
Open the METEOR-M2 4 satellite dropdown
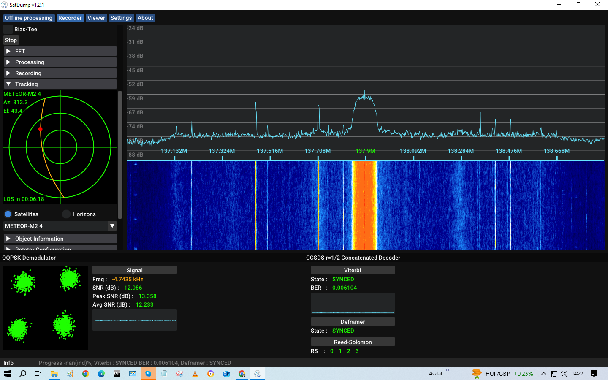point(60,226)
